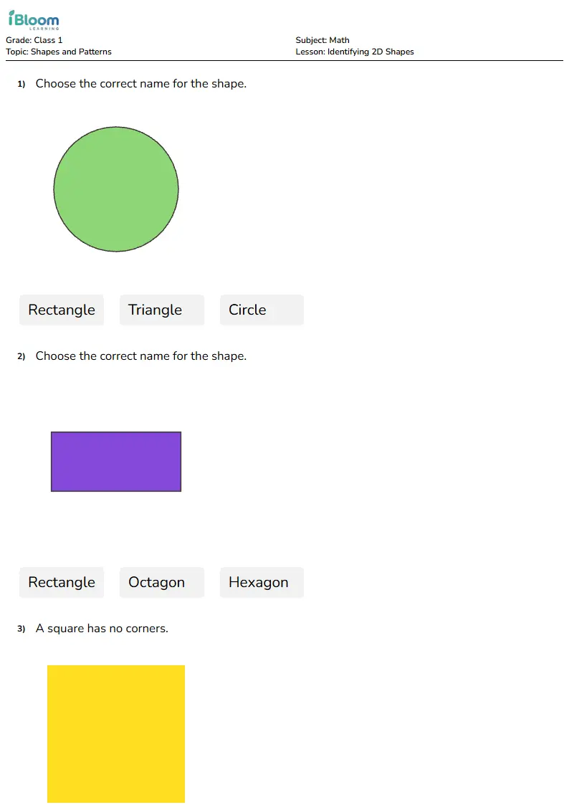Choose Triangle answer for question 1
This screenshot has width=569, height=805.
pyautogui.click(x=162, y=310)
